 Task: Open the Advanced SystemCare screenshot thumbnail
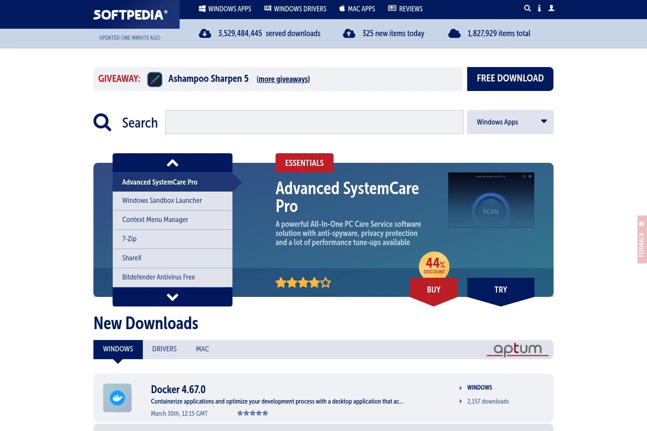click(491, 200)
